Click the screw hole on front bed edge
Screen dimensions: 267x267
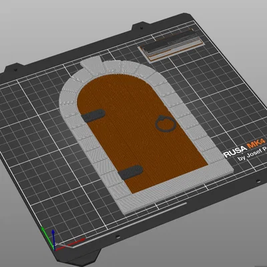117,236
